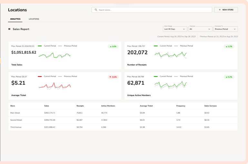248x164 pixels.
Task: Click the $450,174.71 sales value
Action: (50, 113)
